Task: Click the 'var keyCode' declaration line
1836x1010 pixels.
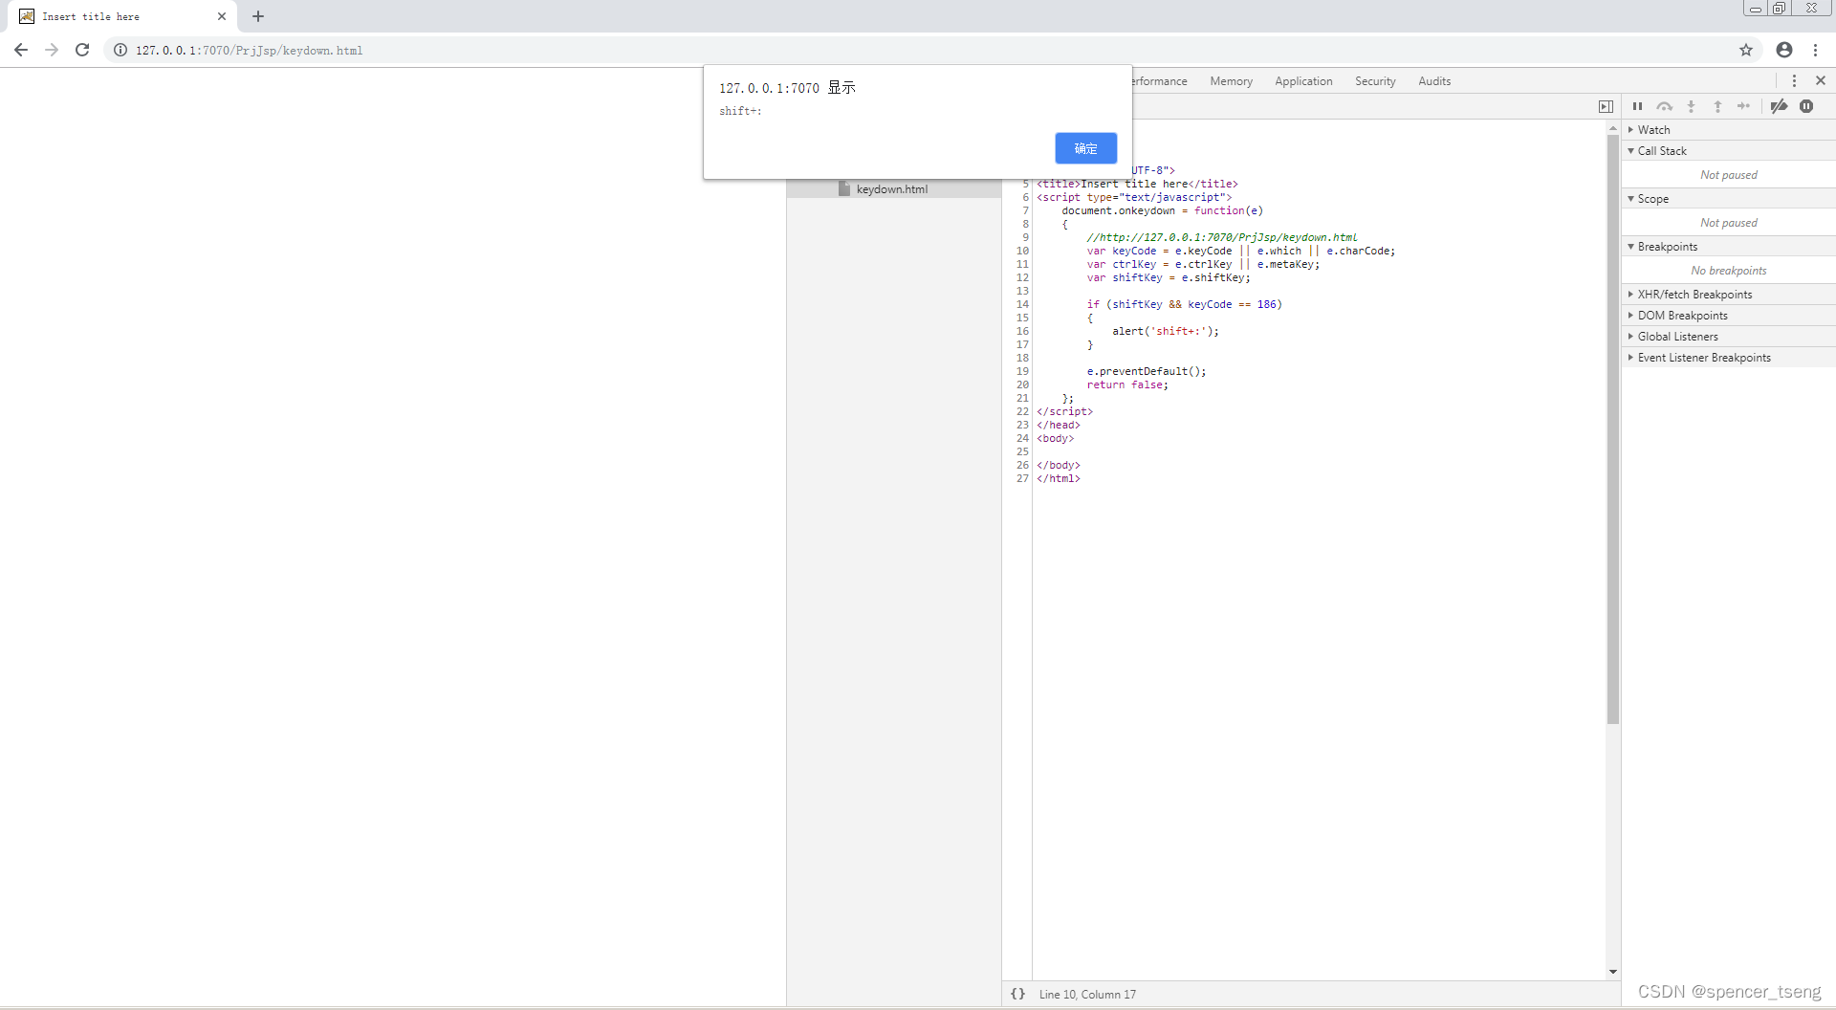Action: [x=1241, y=251]
